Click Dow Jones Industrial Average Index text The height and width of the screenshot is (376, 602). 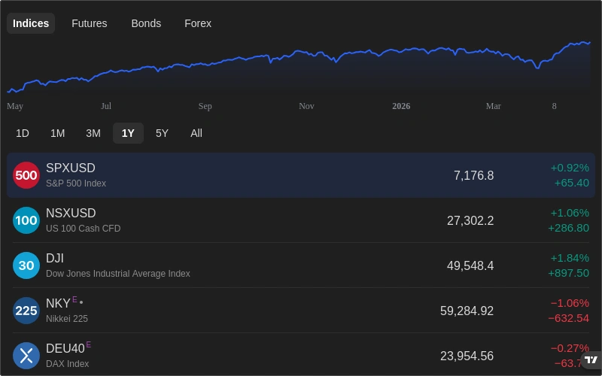tap(118, 274)
